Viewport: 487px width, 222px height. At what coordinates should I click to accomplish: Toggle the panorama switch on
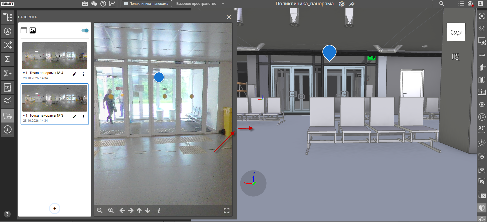[x=85, y=30]
